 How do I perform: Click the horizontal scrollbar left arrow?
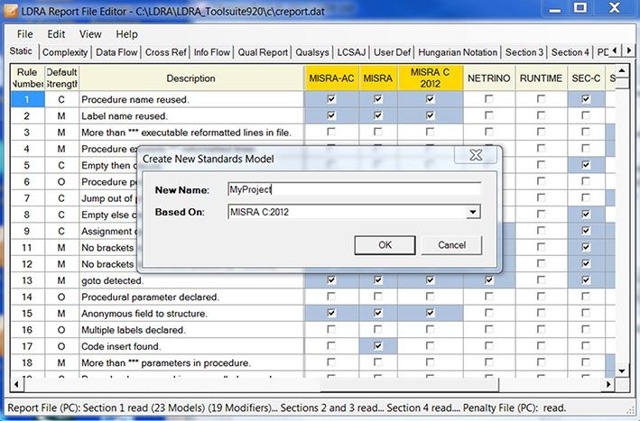pos(16,384)
